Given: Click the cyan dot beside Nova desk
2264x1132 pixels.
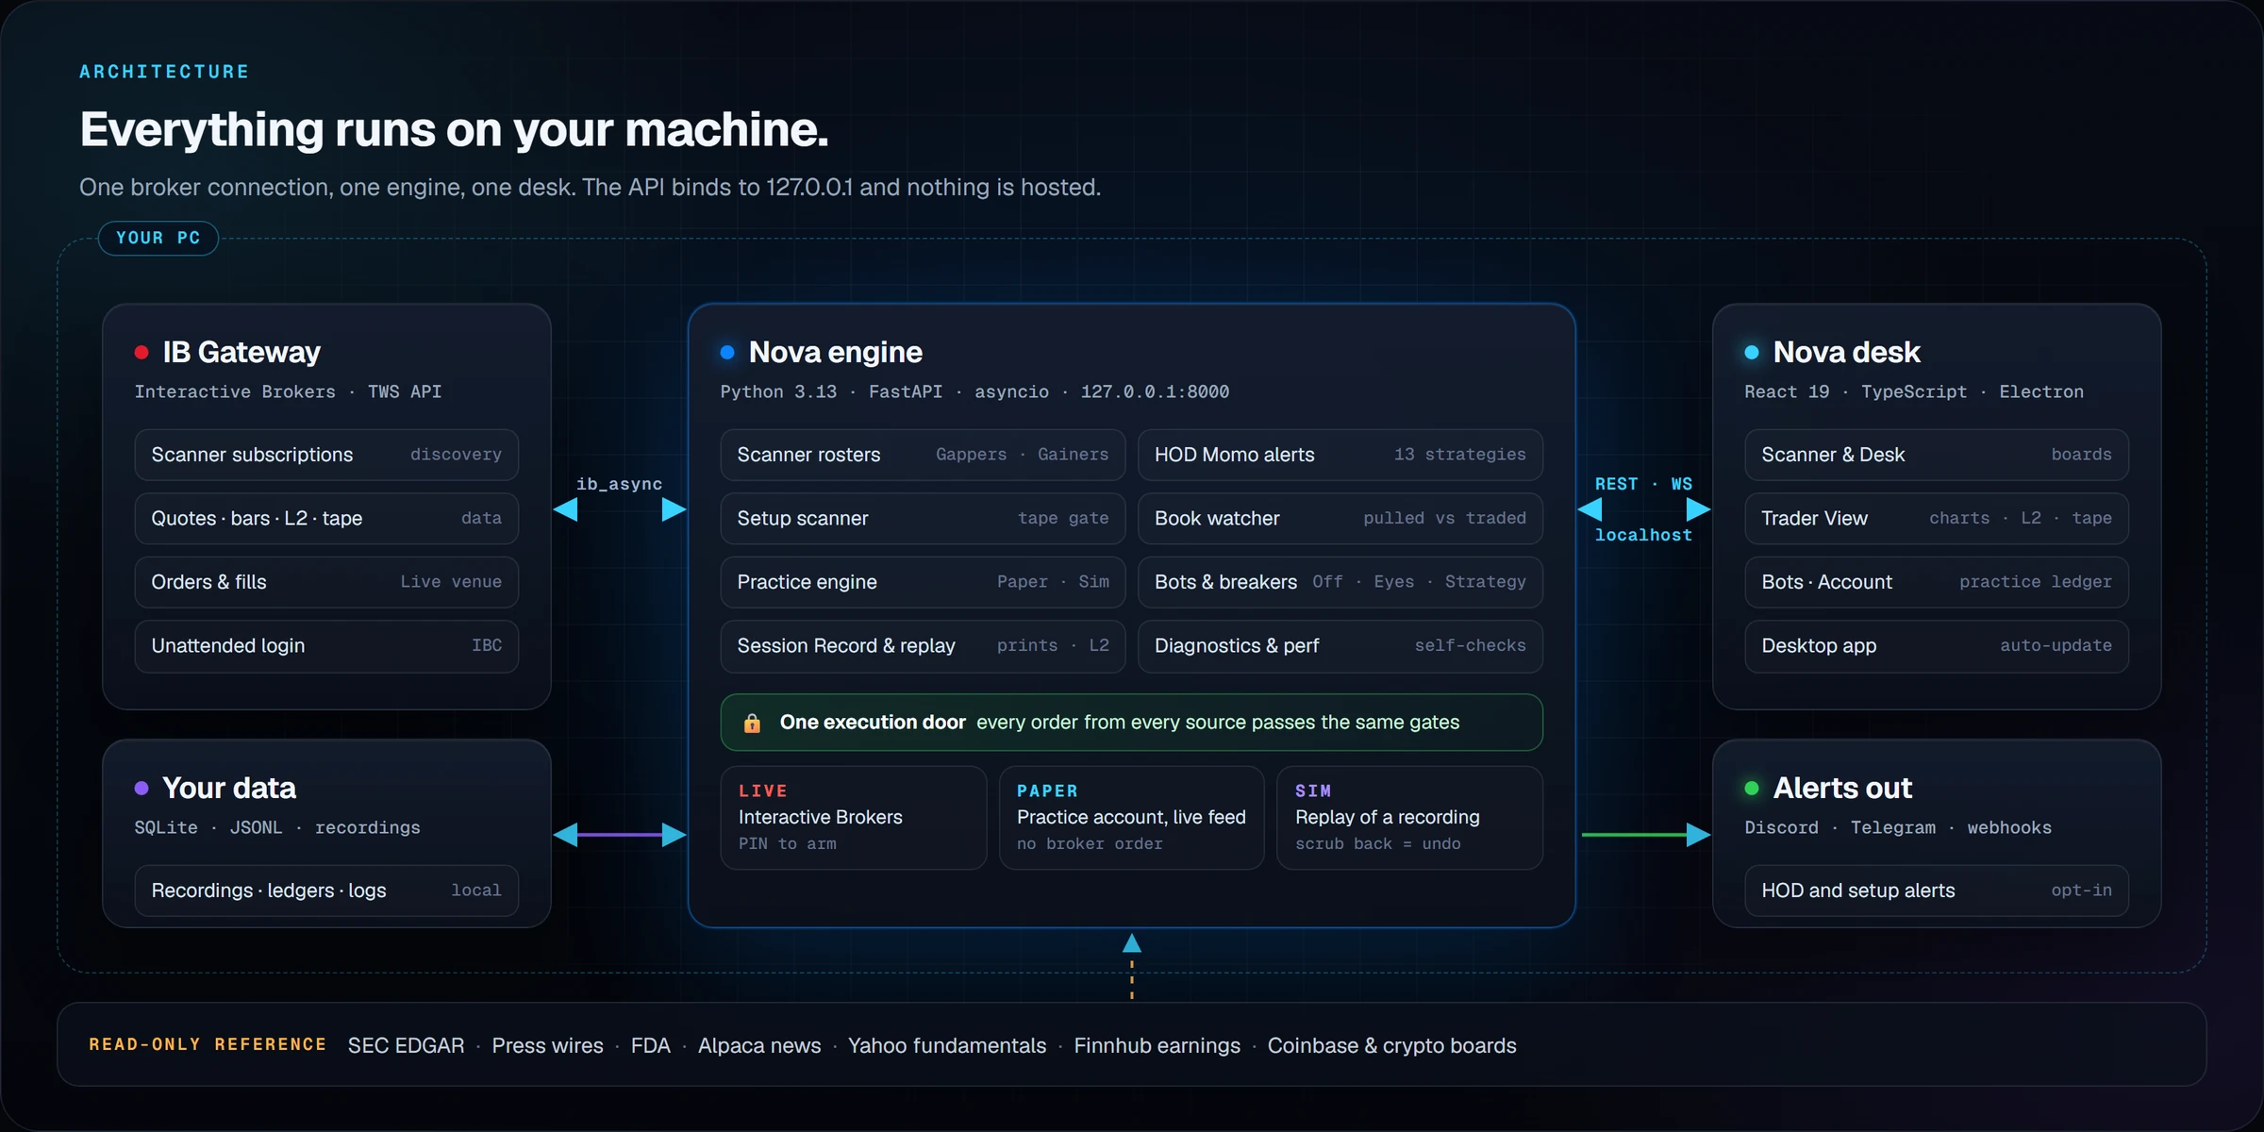Looking at the screenshot, I should coord(1752,353).
